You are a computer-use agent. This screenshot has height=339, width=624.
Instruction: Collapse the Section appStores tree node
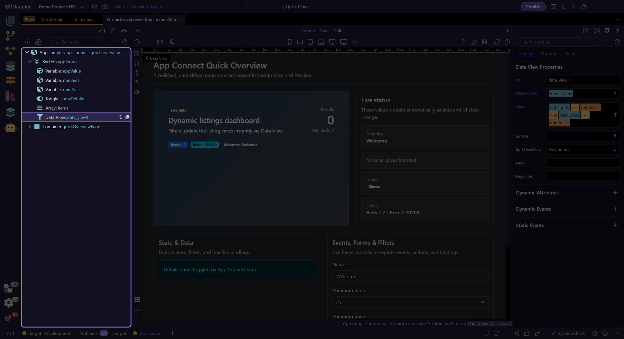[x=30, y=62]
